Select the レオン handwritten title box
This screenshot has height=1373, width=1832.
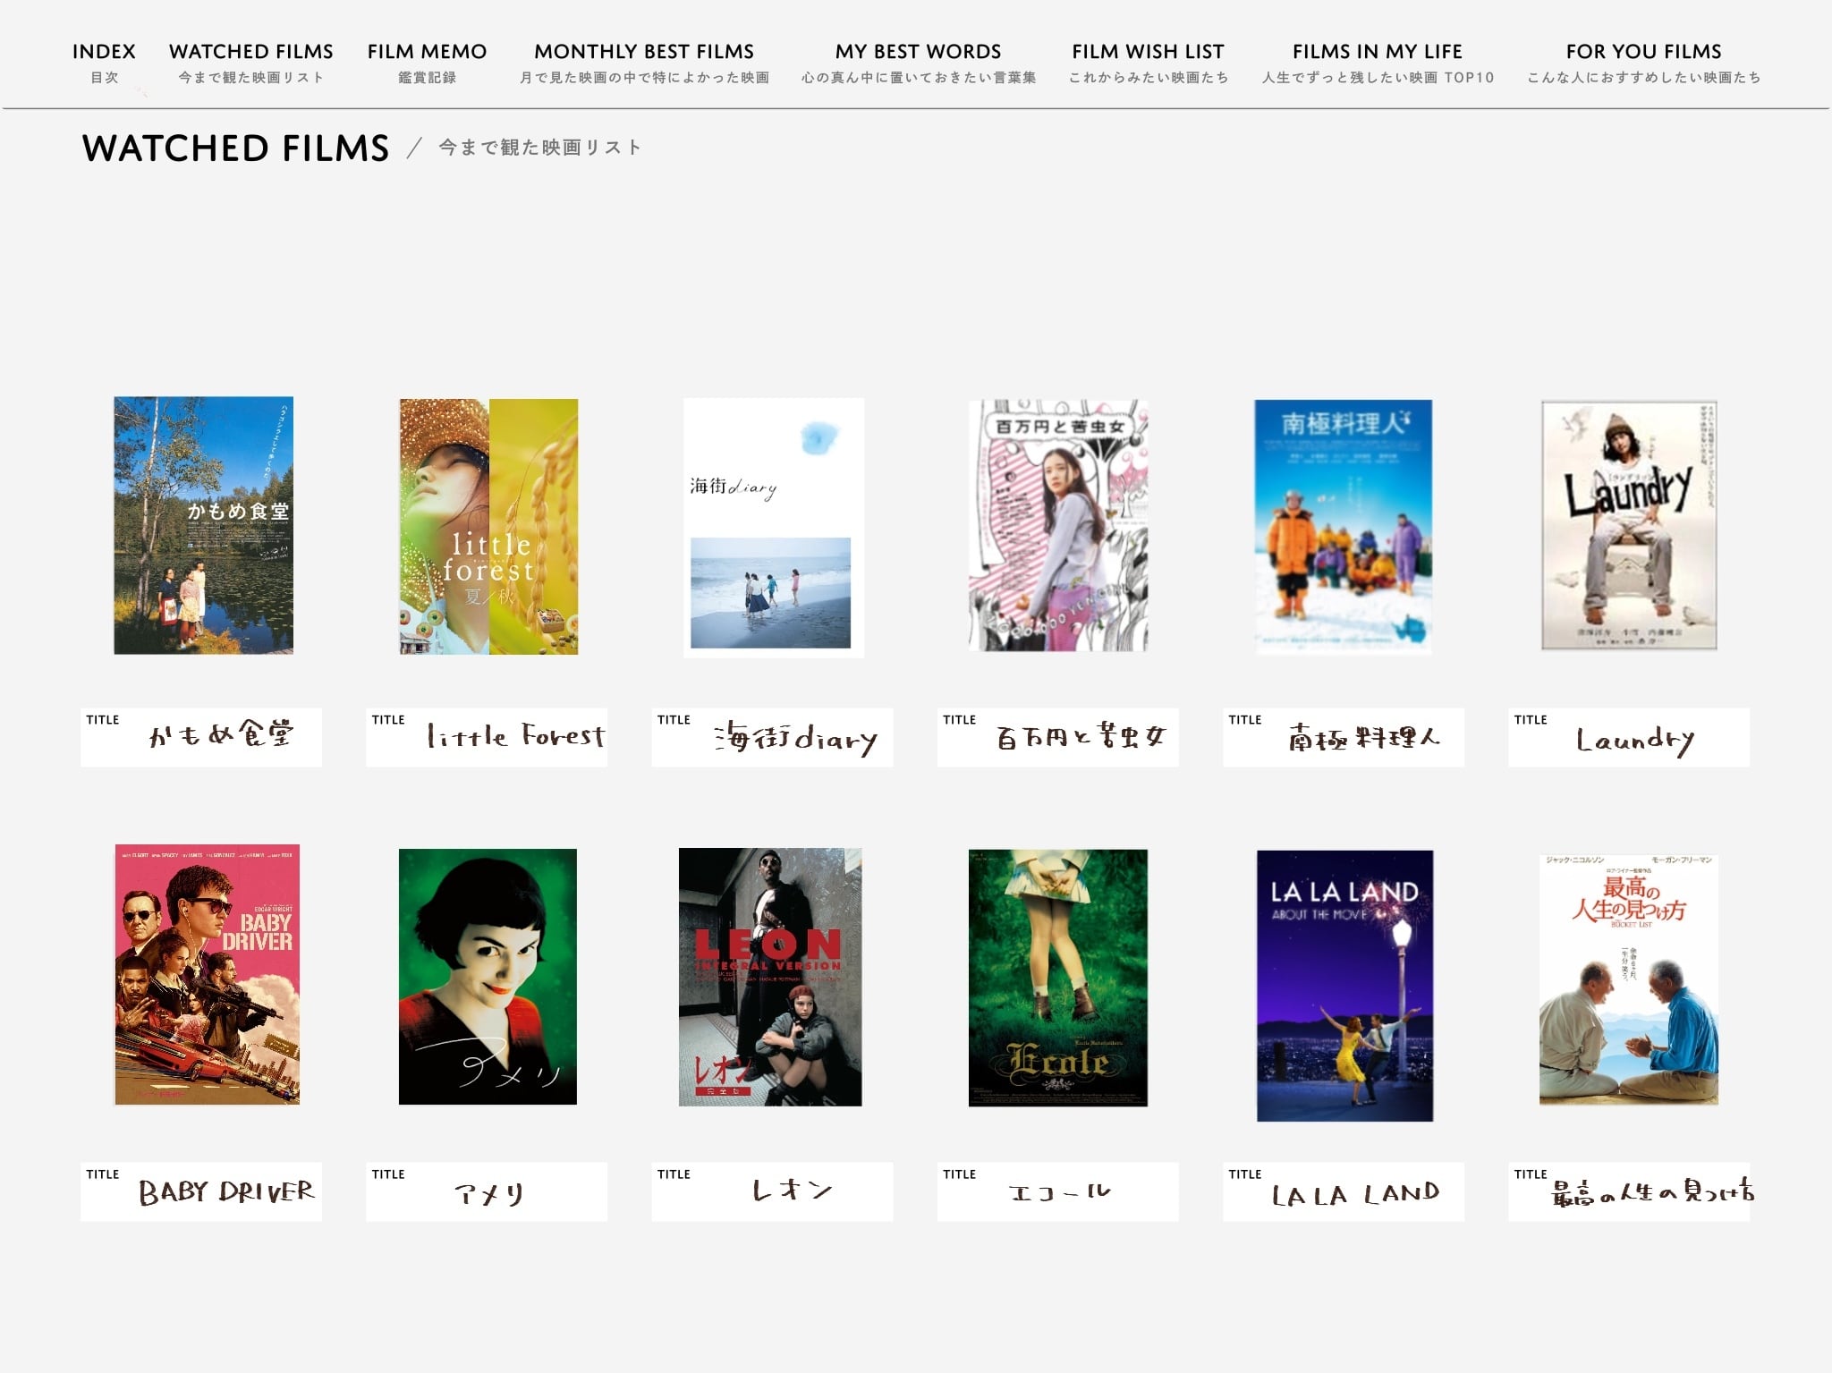772,1191
